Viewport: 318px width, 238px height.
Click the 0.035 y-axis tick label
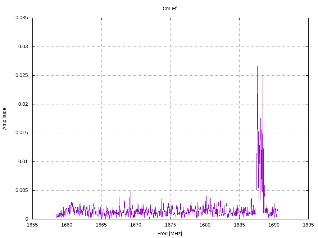coord(22,18)
